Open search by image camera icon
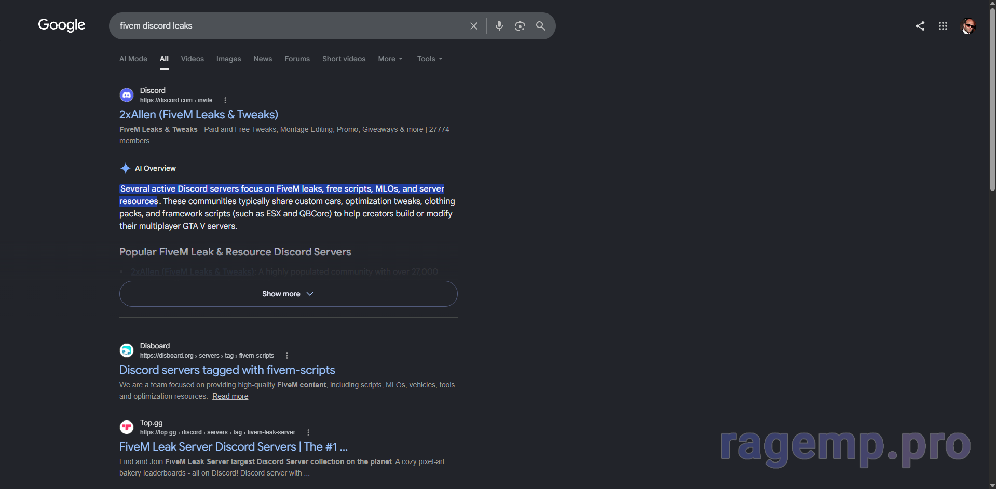This screenshot has width=996, height=489. (x=520, y=26)
